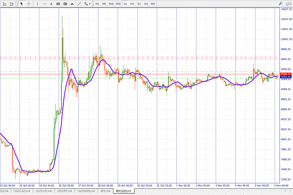Image resolution: width=293 pixels, height=195 pixels.
Task: Click the 5 Nov 00:00 time label
Action: [x=262, y=186]
